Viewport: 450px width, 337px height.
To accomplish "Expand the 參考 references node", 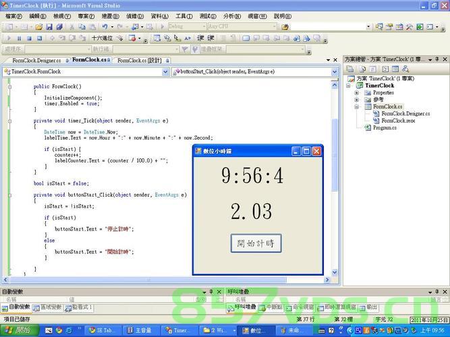I will point(357,100).
